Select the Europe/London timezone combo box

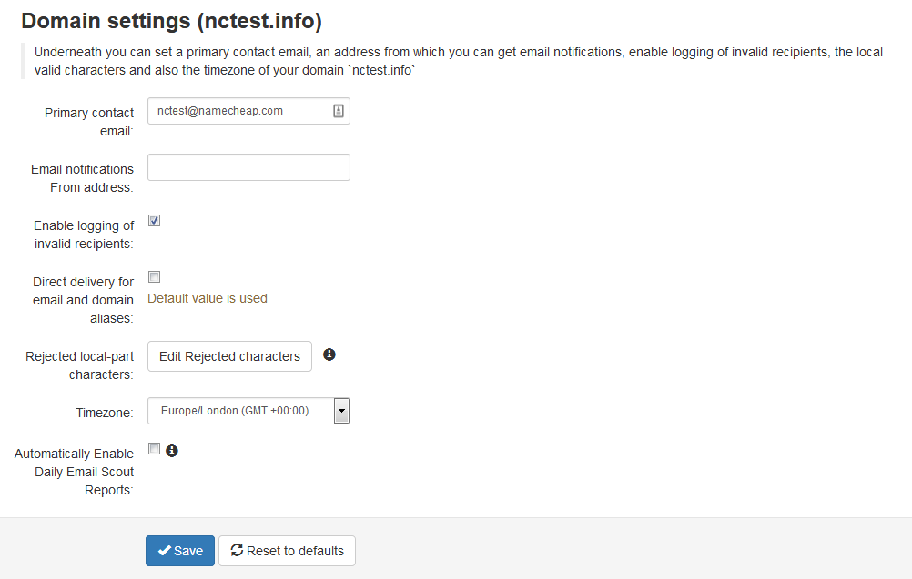pos(248,411)
